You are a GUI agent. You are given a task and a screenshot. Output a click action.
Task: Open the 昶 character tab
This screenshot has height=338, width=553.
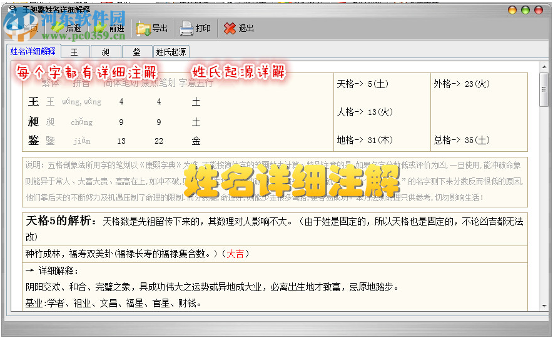click(106, 52)
